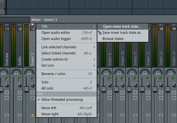
Task: Swap left/right channels on Insert 13
Action: 161,98
